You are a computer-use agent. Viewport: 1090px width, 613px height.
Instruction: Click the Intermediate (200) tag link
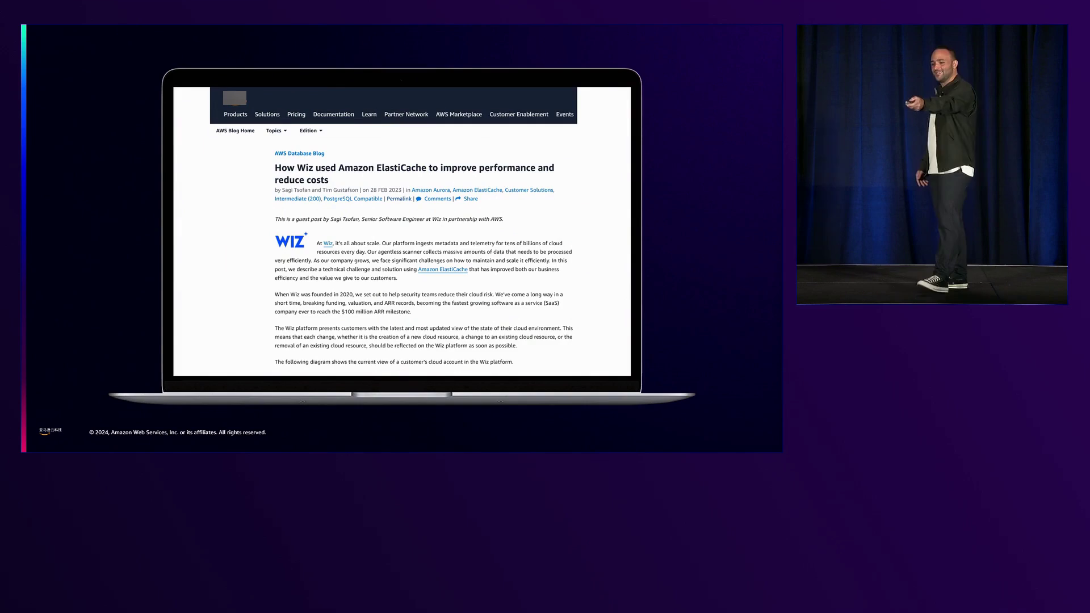[x=297, y=199]
